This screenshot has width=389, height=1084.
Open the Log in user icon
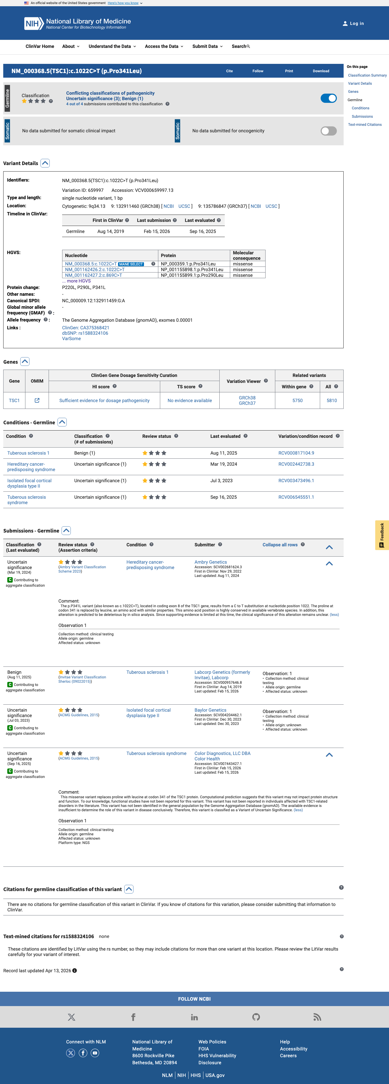coord(345,24)
